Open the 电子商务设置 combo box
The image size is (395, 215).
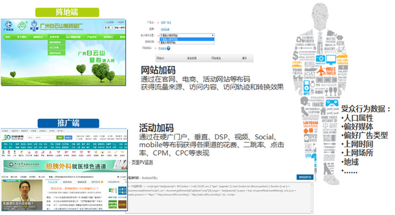point(187,35)
